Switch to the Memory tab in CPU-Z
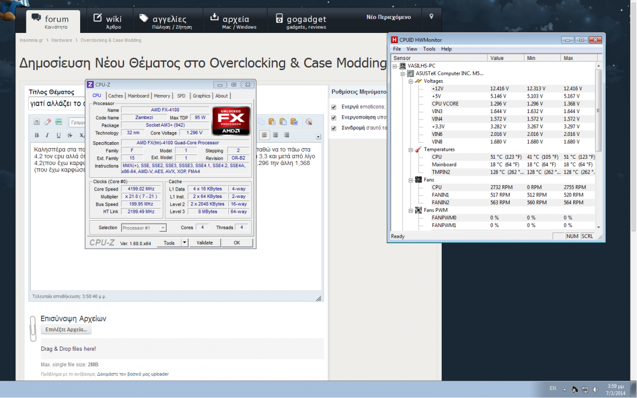 [162, 96]
